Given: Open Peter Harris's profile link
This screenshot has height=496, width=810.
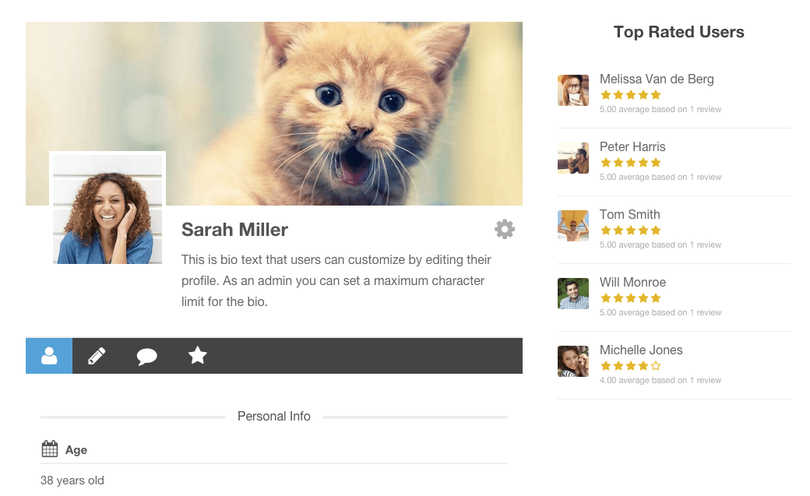Looking at the screenshot, I should click(x=632, y=146).
